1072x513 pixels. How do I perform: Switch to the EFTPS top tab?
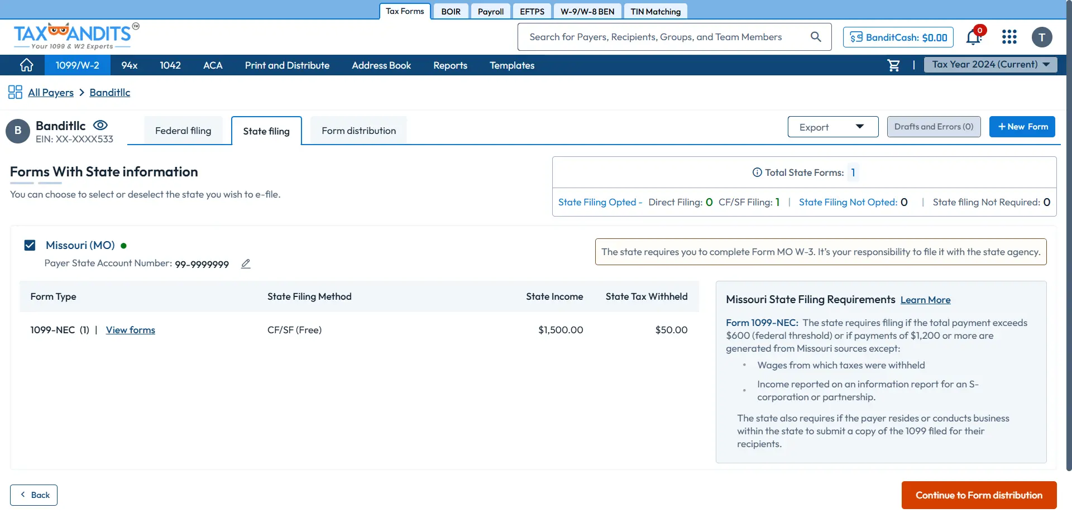[x=532, y=11]
